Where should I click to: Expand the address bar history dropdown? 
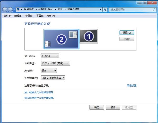[101, 10]
